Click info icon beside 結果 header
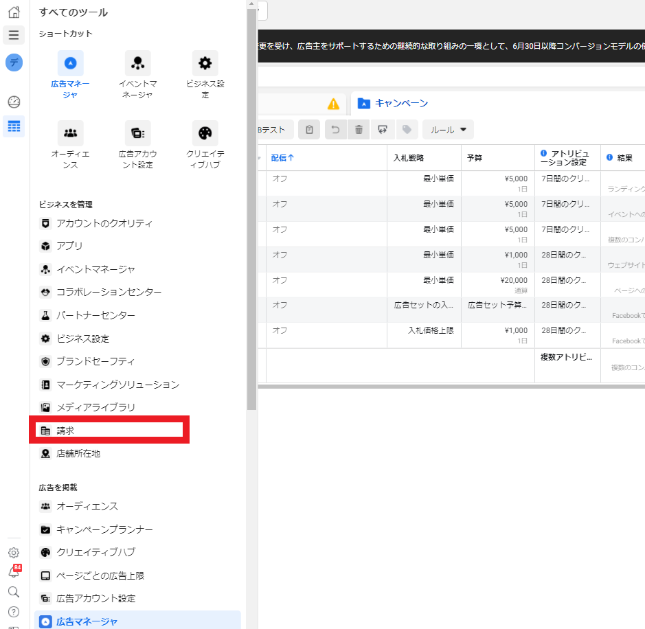 pyautogui.click(x=609, y=157)
